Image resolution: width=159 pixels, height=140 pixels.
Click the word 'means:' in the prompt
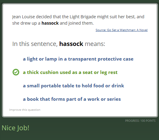click(x=95, y=44)
